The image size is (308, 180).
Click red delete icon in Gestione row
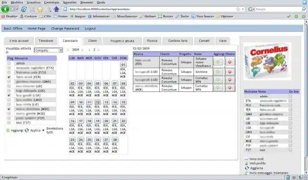point(230,72)
